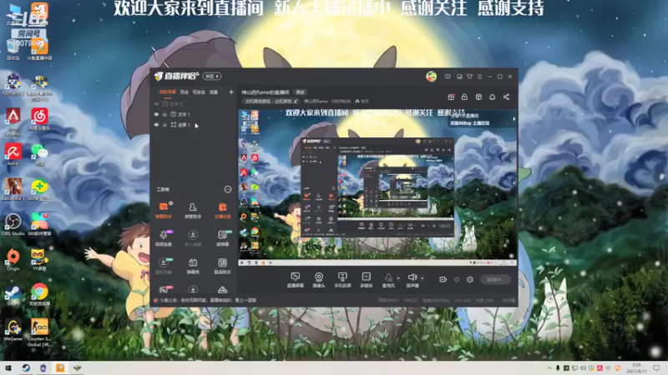The width and height of the screenshot is (668, 375).
Task: Click the share icon above preview
Action: (x=506, y=97)
